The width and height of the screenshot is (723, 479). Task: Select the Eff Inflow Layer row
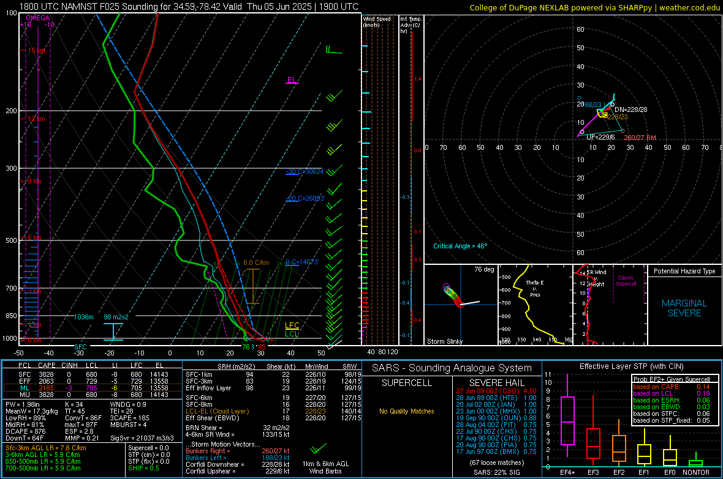(273, 388)
